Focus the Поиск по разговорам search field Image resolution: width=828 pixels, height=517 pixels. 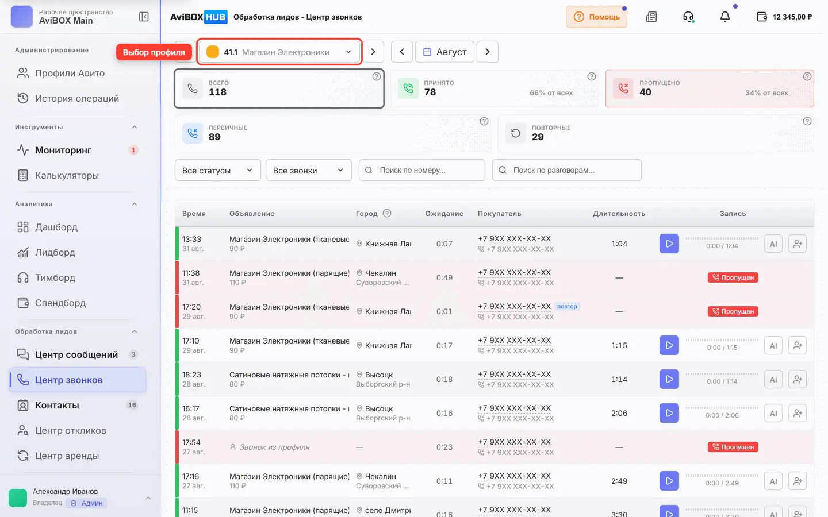click(567, 170)
